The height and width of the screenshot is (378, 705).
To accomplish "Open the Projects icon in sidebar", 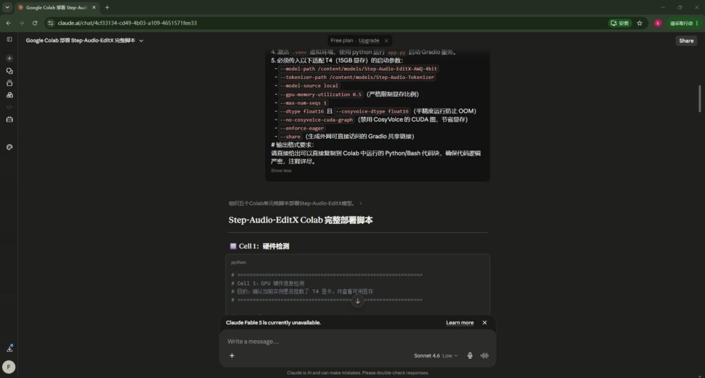I will [x=10, y=83].
